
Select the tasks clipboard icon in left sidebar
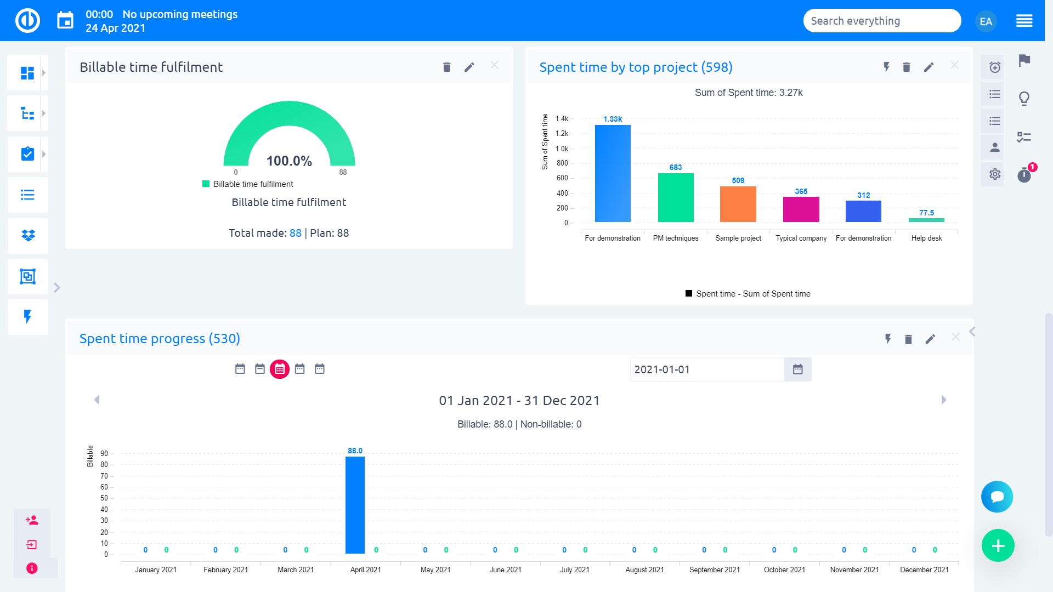tap(27, 154)
